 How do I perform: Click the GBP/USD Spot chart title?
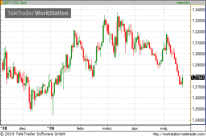point(15,3)
